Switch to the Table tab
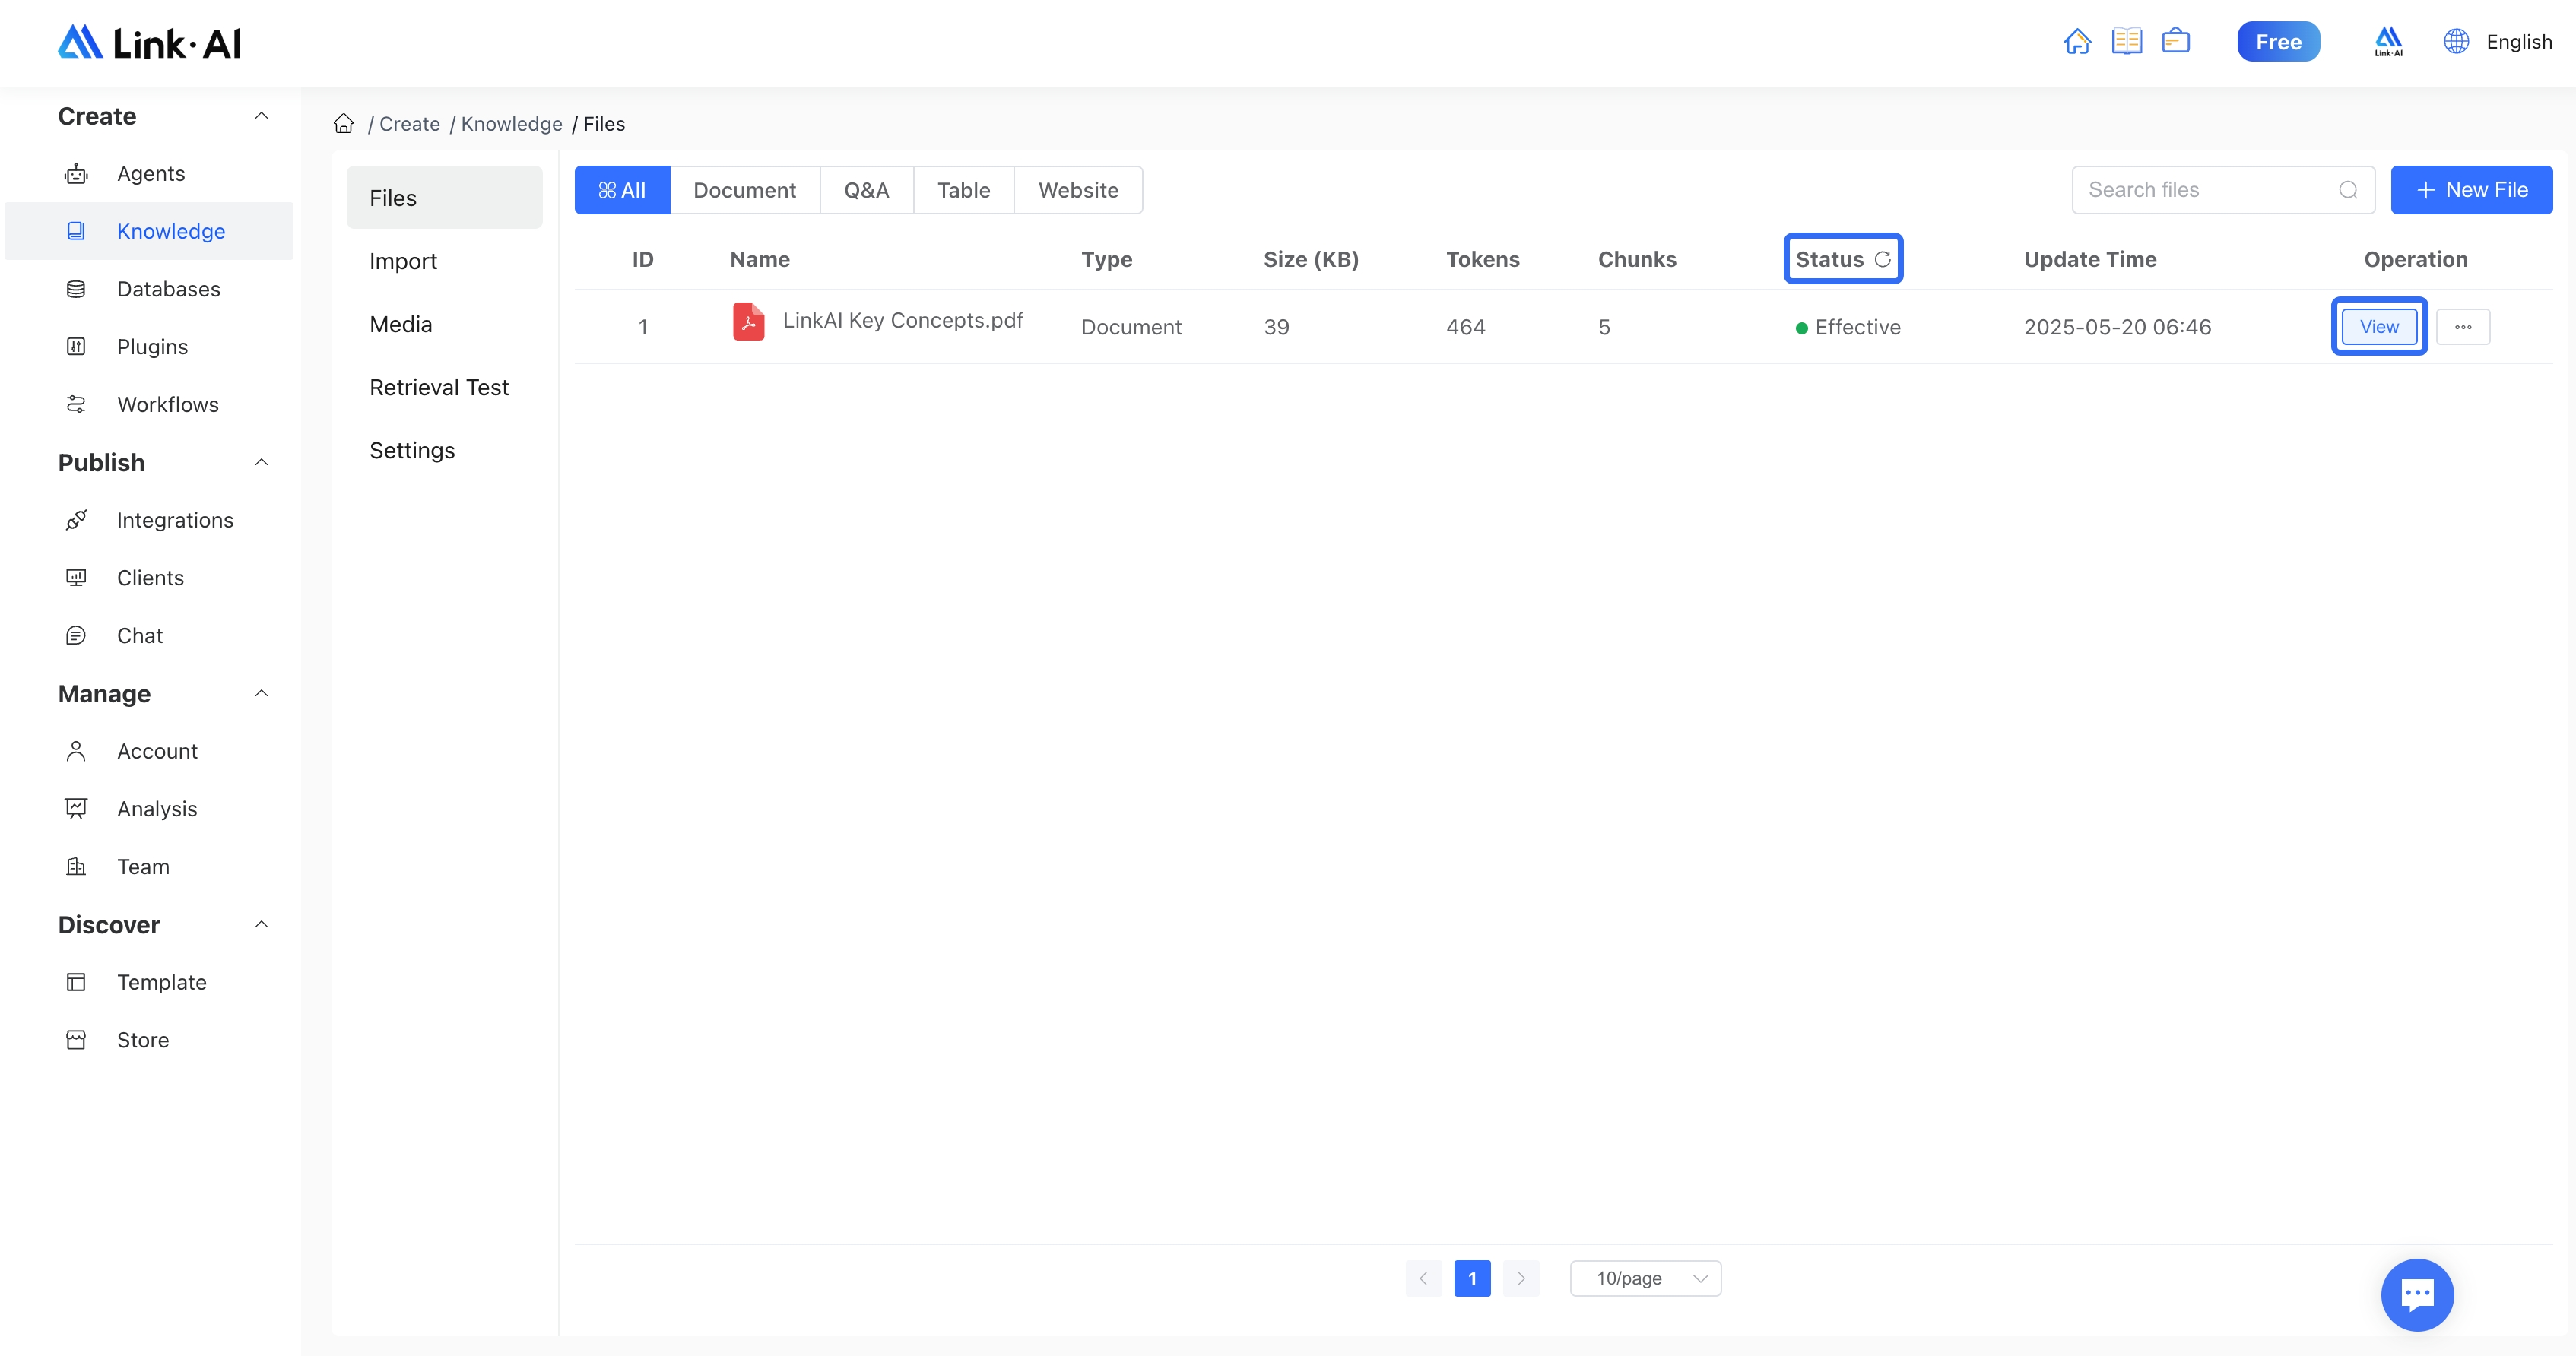 pyautogui.click(x=964, y=190)
